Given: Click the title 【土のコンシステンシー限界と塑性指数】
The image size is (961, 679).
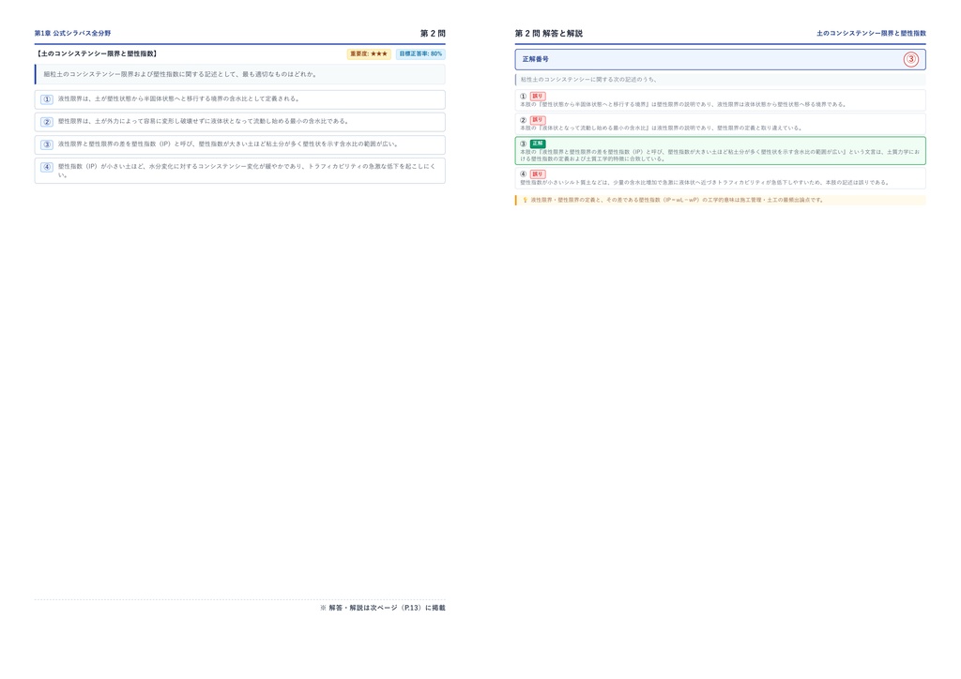Looking at the screenshot, I should 97,53.
